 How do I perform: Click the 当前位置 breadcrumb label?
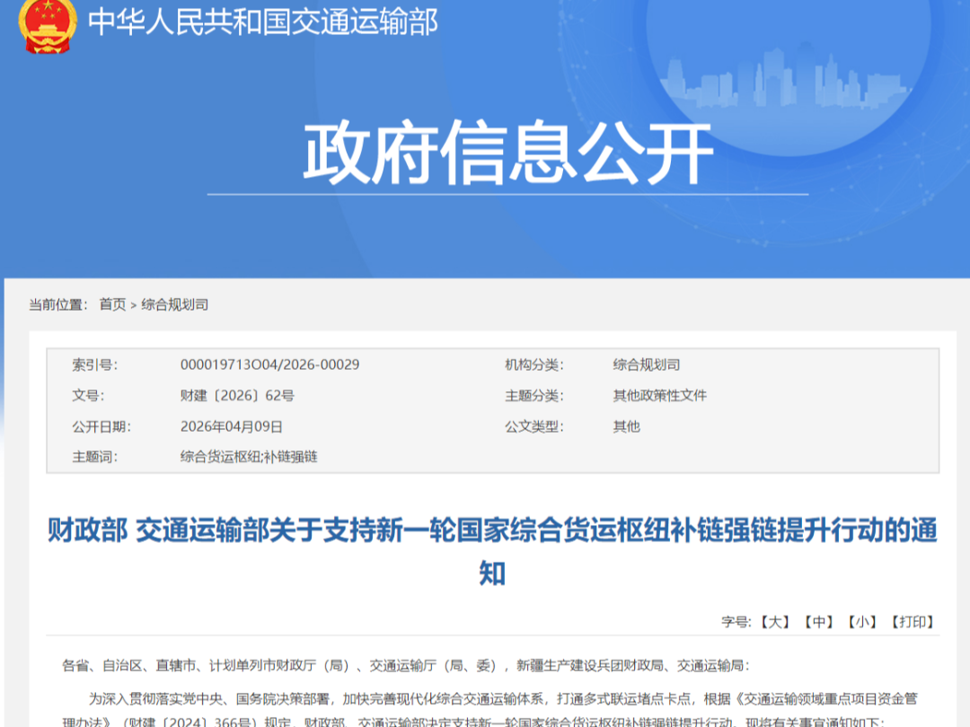tap(58, 305)
